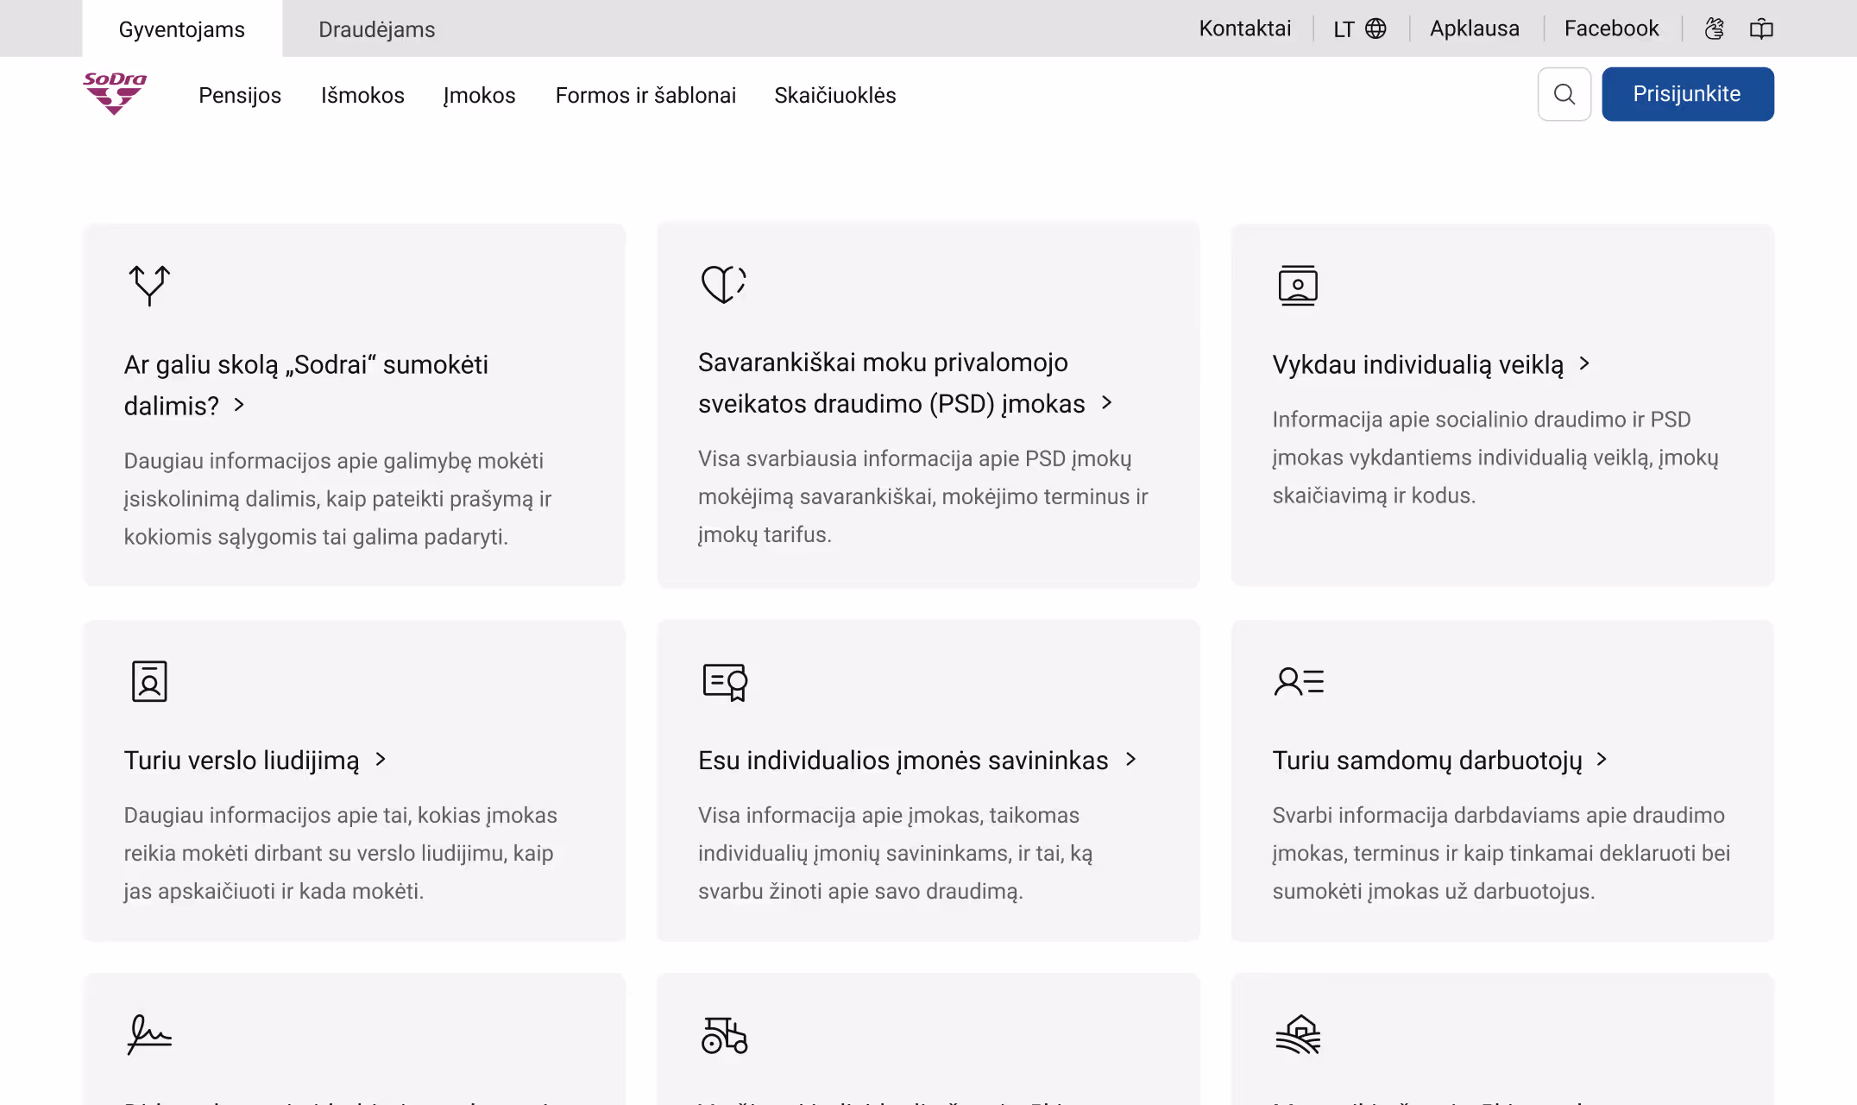Click the split arrows debt icon
The image size is (1857, 1105).
[149, 285]
